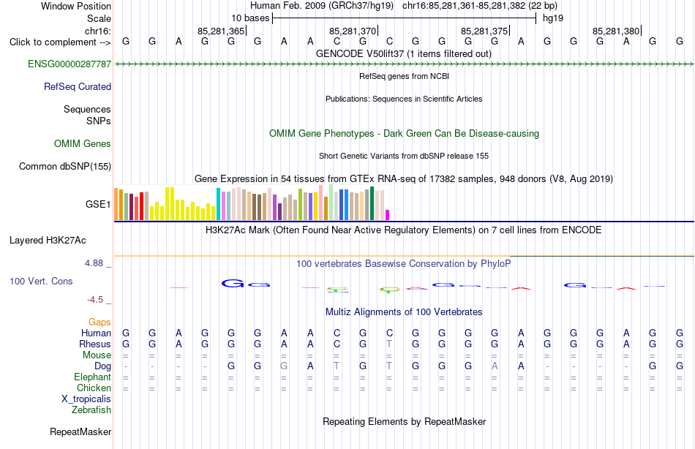The width and height of the screenshot is (695, 449).
Task: Click the bright red GTEx expression bar
Action: 142,206
